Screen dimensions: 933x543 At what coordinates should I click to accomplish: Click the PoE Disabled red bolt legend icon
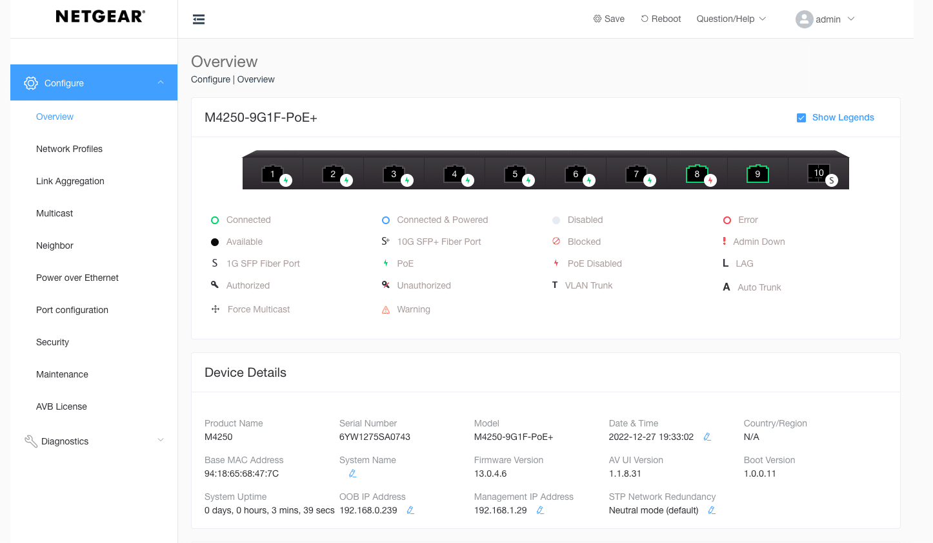point(556,263)
